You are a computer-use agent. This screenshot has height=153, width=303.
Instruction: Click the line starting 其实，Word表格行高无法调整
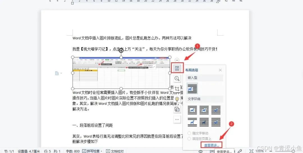click(128, 136)
